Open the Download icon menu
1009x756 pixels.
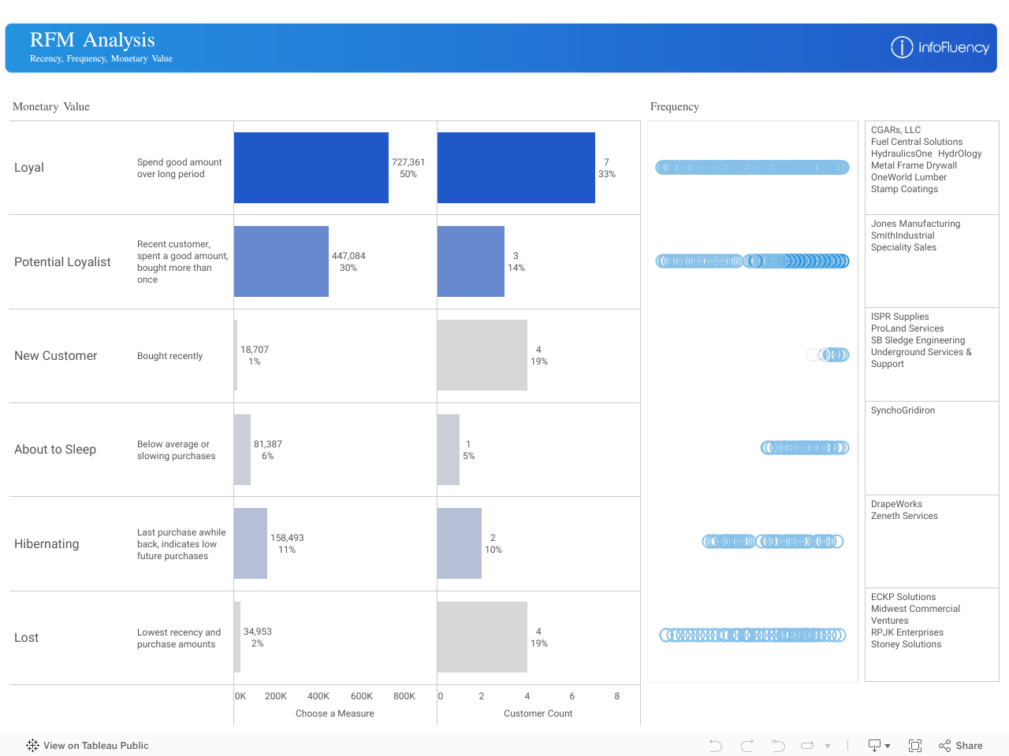coord(878,746)
